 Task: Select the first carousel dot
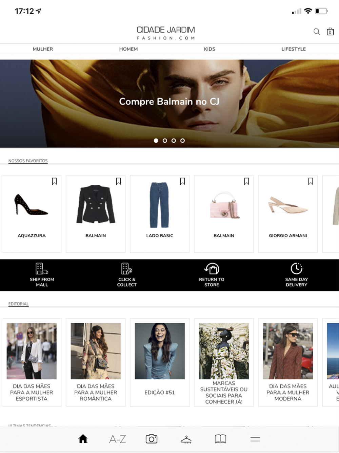coord(156,141)
